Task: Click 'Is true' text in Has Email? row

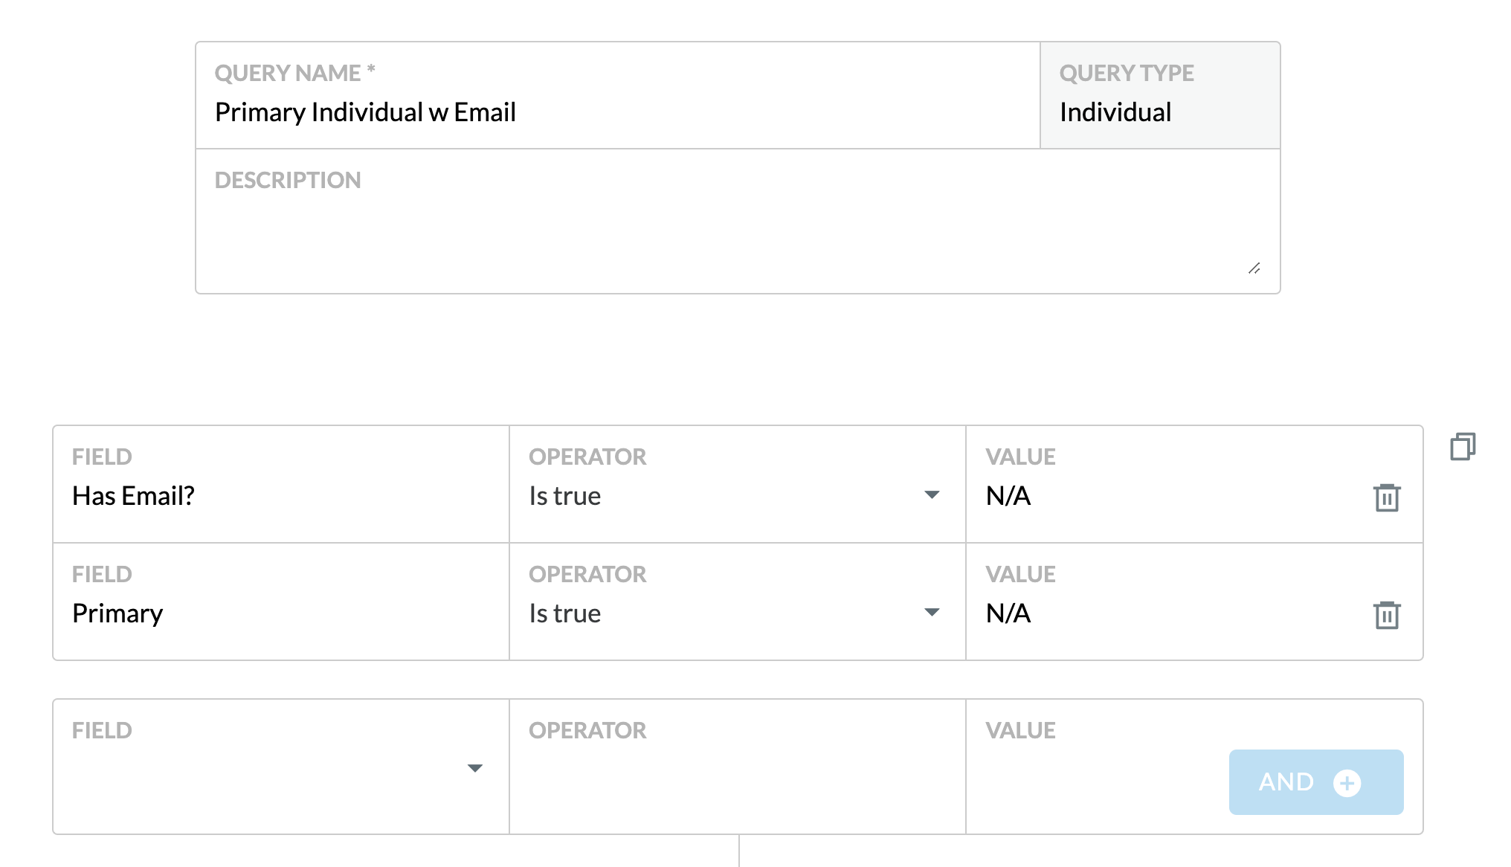Action: coord(564,496)
